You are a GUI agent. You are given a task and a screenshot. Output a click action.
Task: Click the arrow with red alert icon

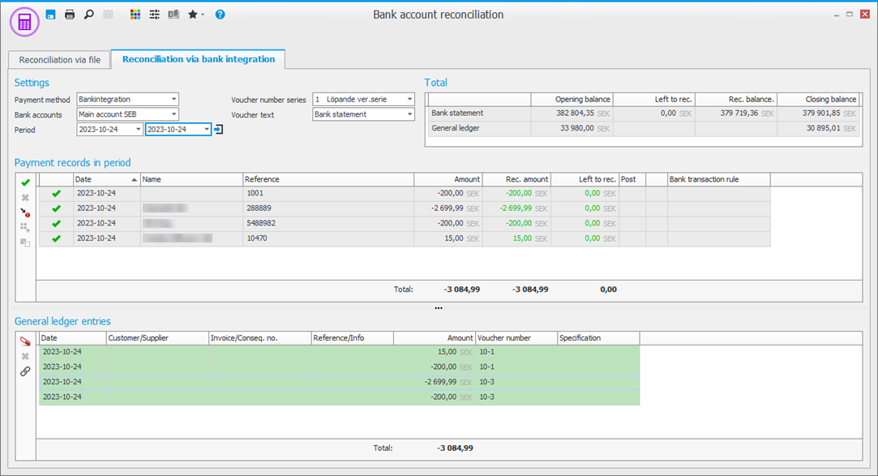25,212
